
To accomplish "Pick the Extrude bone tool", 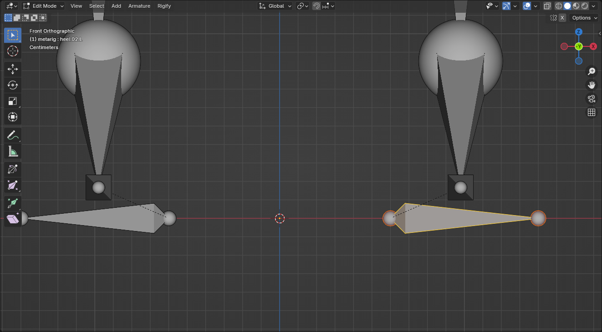I will [x=13, y=203].
